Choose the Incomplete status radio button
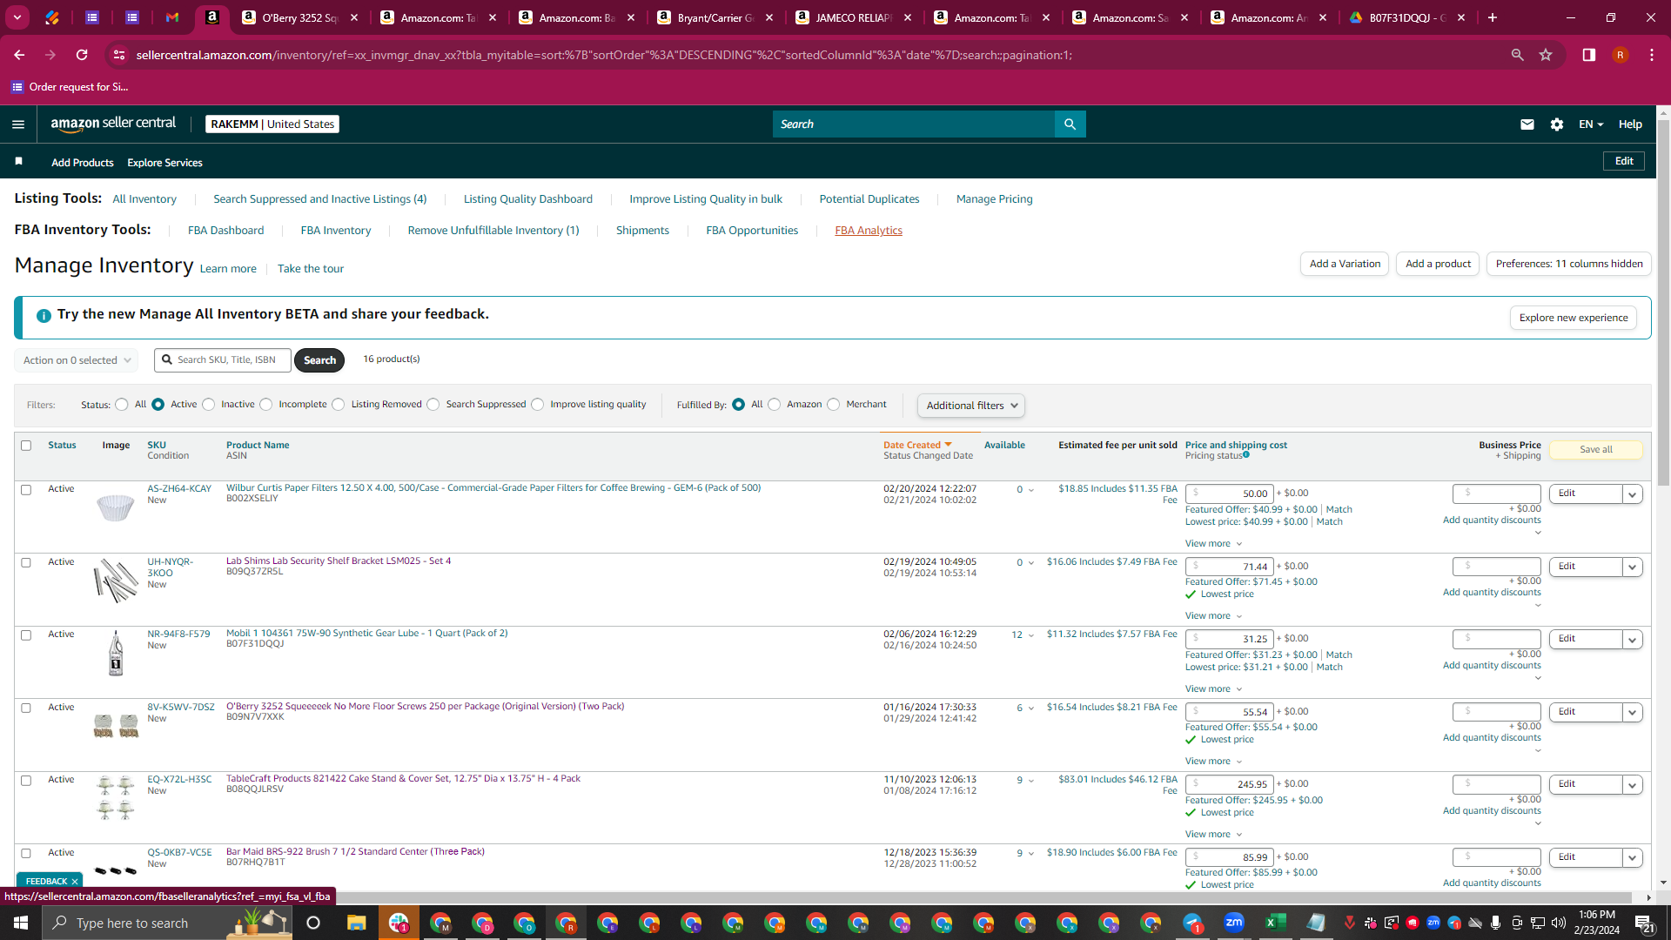This screenshot has height=940, width=1671. 266,405
